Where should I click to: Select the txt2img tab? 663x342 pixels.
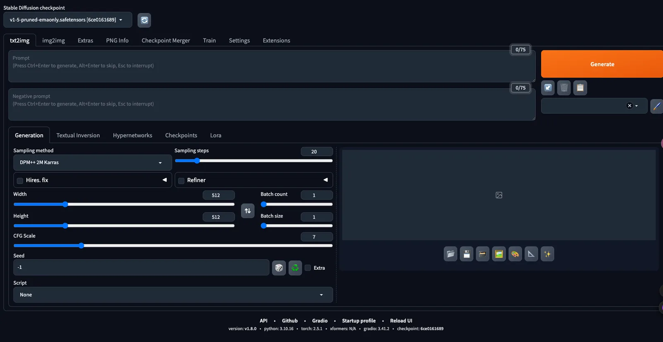click(20, 41)
